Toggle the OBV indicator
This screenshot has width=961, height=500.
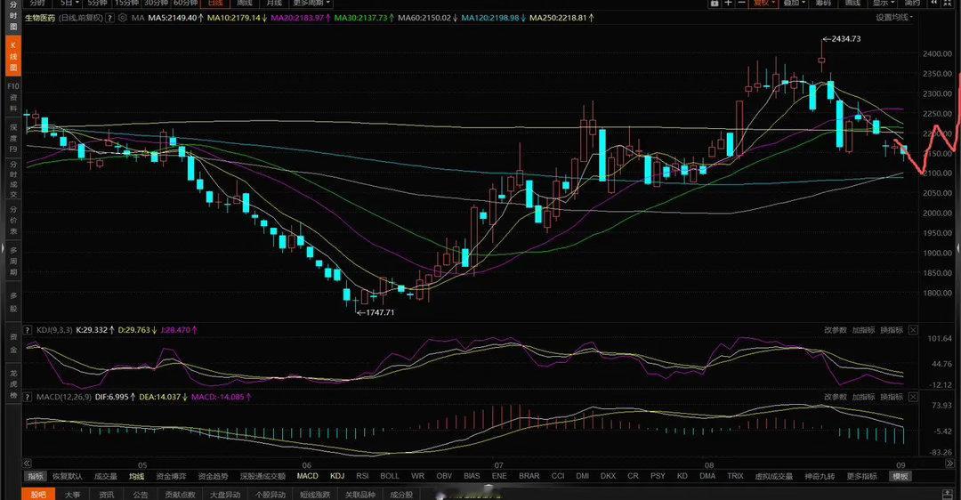[444, 476]
